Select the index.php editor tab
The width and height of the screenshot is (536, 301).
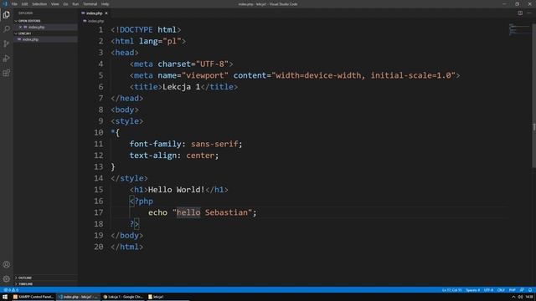pyautogui.click(x=95, y=13)
